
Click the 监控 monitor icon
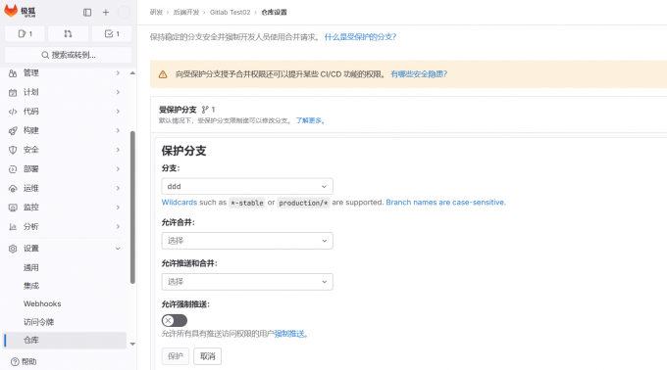pos(13,208)
